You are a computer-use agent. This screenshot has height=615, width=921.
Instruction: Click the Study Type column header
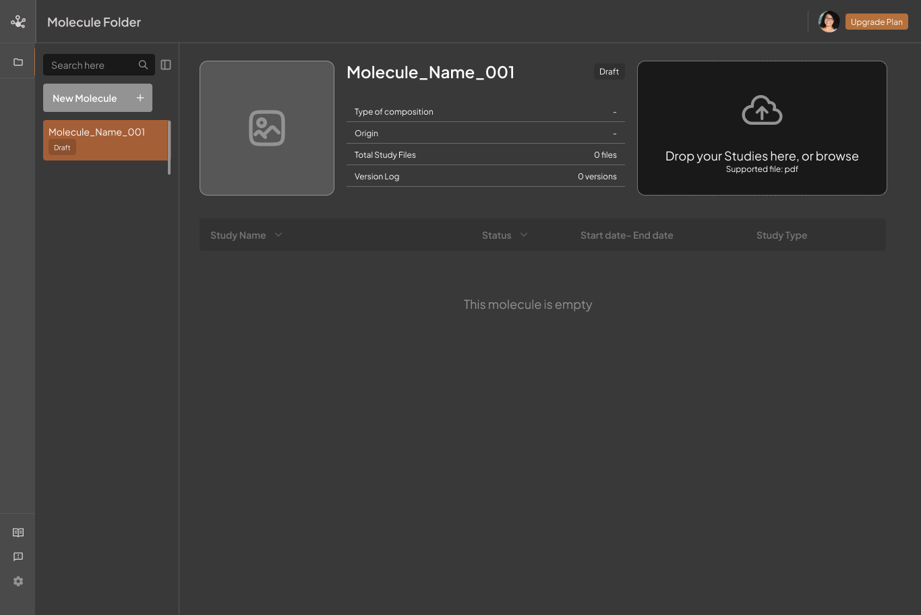click(781, 235)
